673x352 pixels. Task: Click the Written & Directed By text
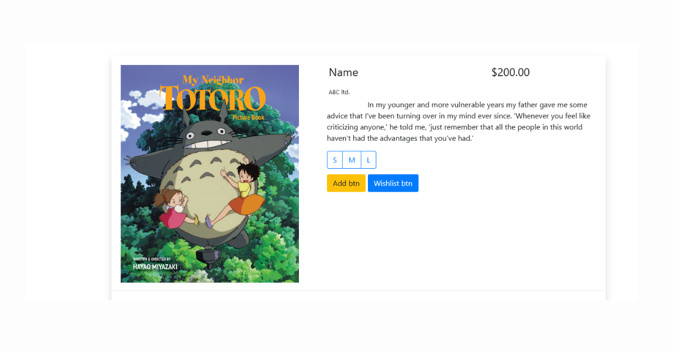click(x=152, y=260)
